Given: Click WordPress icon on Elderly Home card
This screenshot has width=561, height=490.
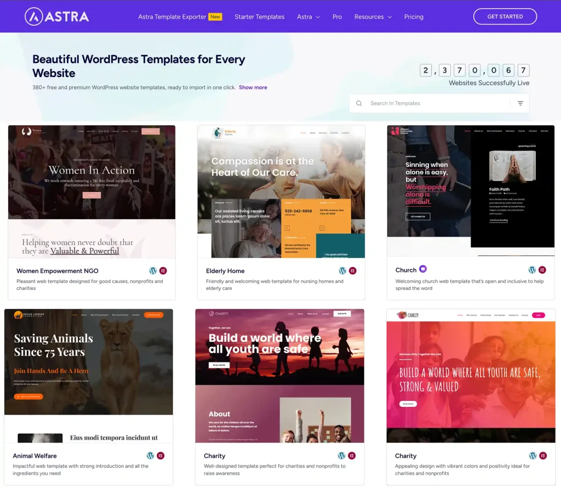Looking at the screenshot, I should tap(342, 271).
